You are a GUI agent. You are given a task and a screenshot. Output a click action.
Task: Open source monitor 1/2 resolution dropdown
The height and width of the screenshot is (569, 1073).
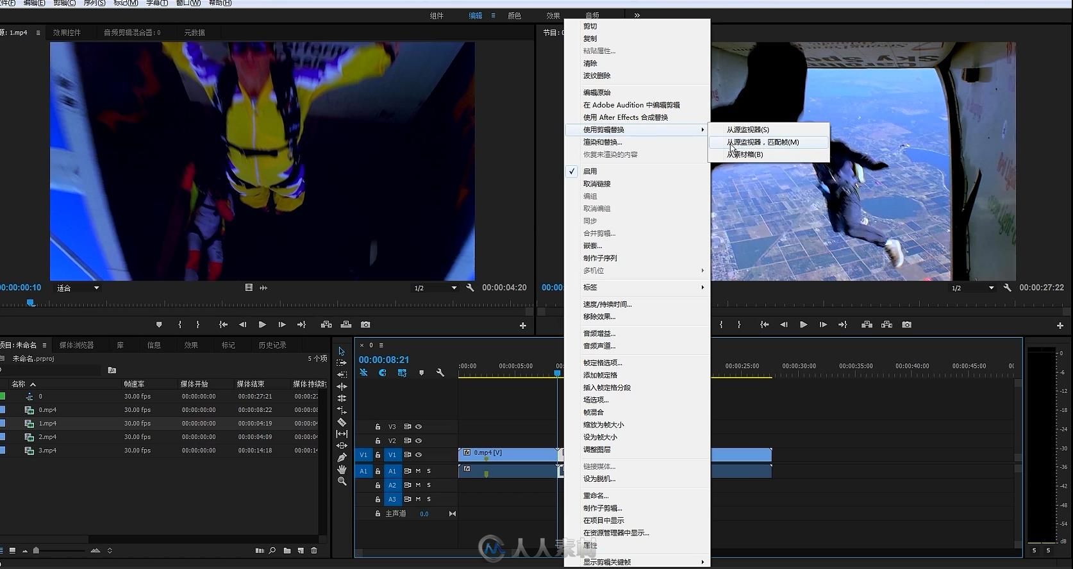(435, 288)
